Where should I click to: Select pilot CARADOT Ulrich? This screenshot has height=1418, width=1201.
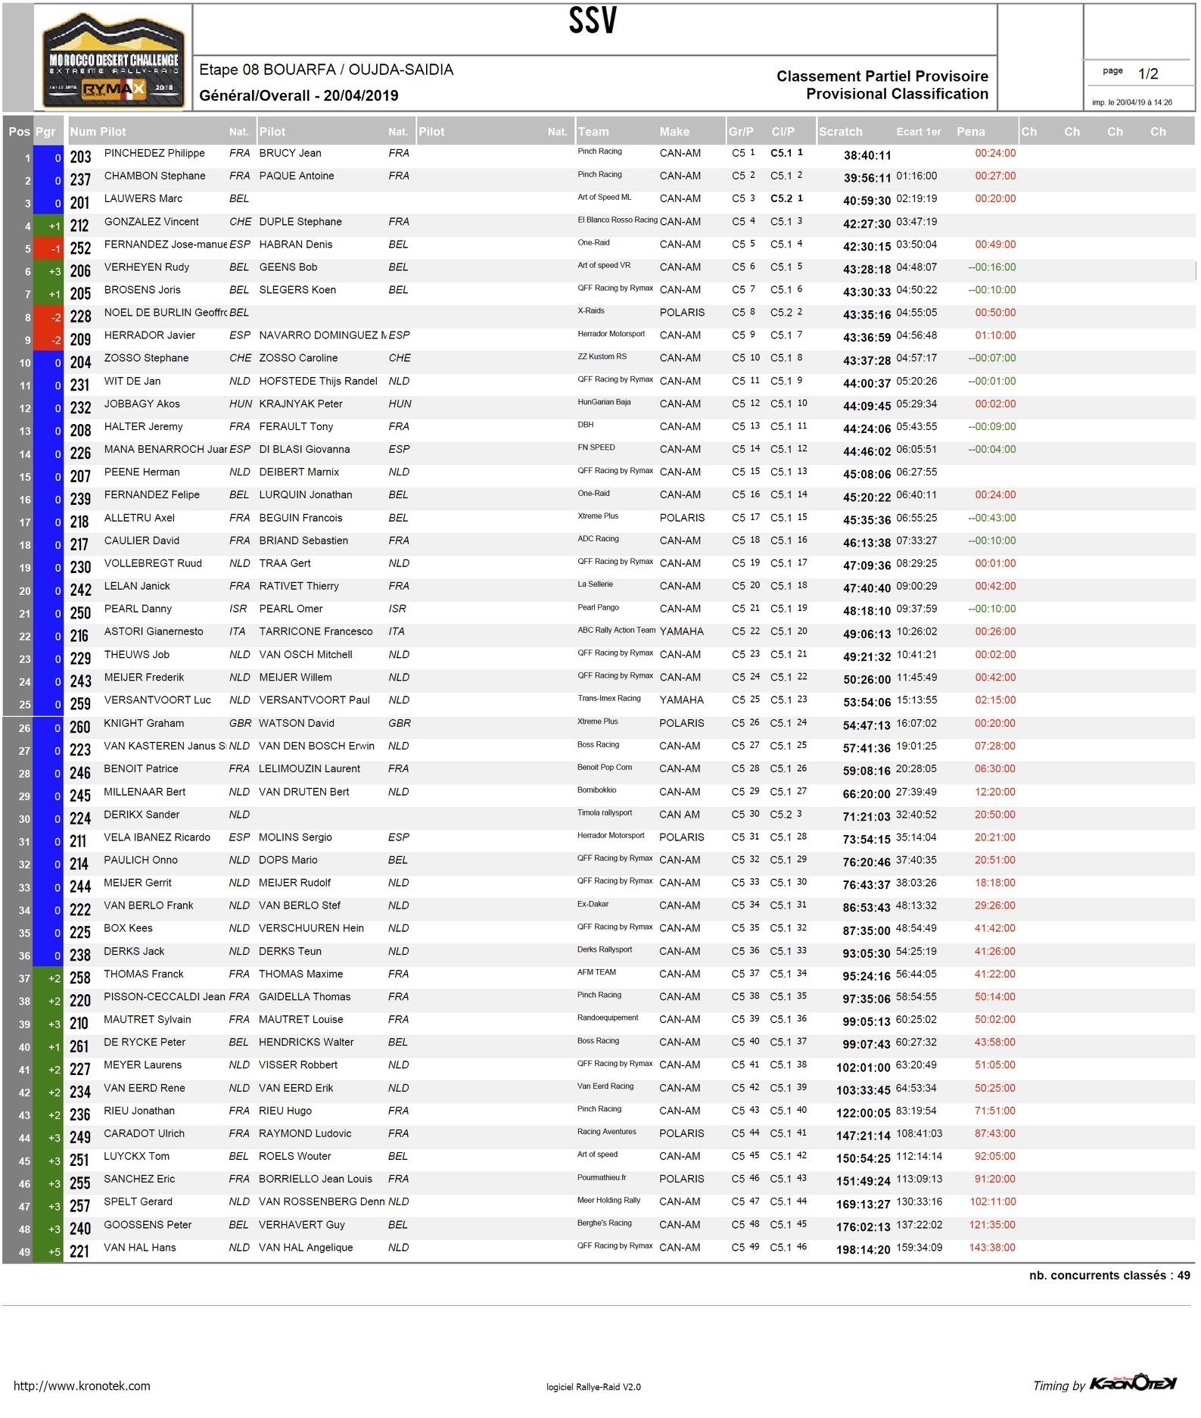pos(144,1133)
